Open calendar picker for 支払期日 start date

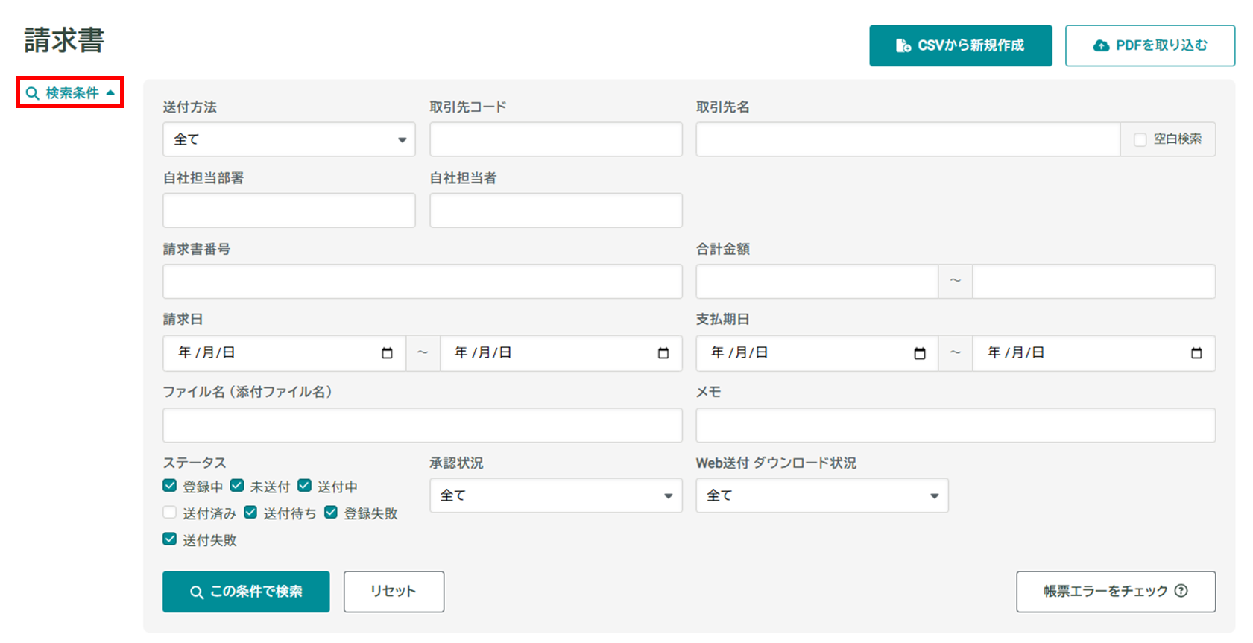point(919,353)
